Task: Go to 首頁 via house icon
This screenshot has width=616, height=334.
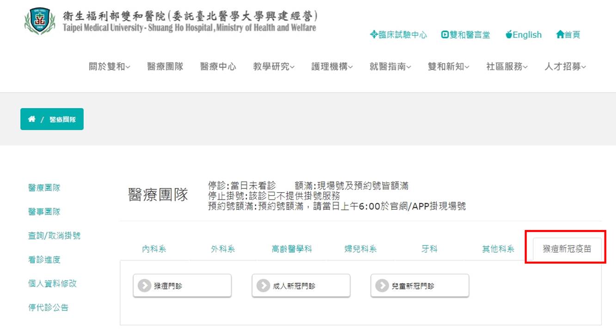Action: 568,35
